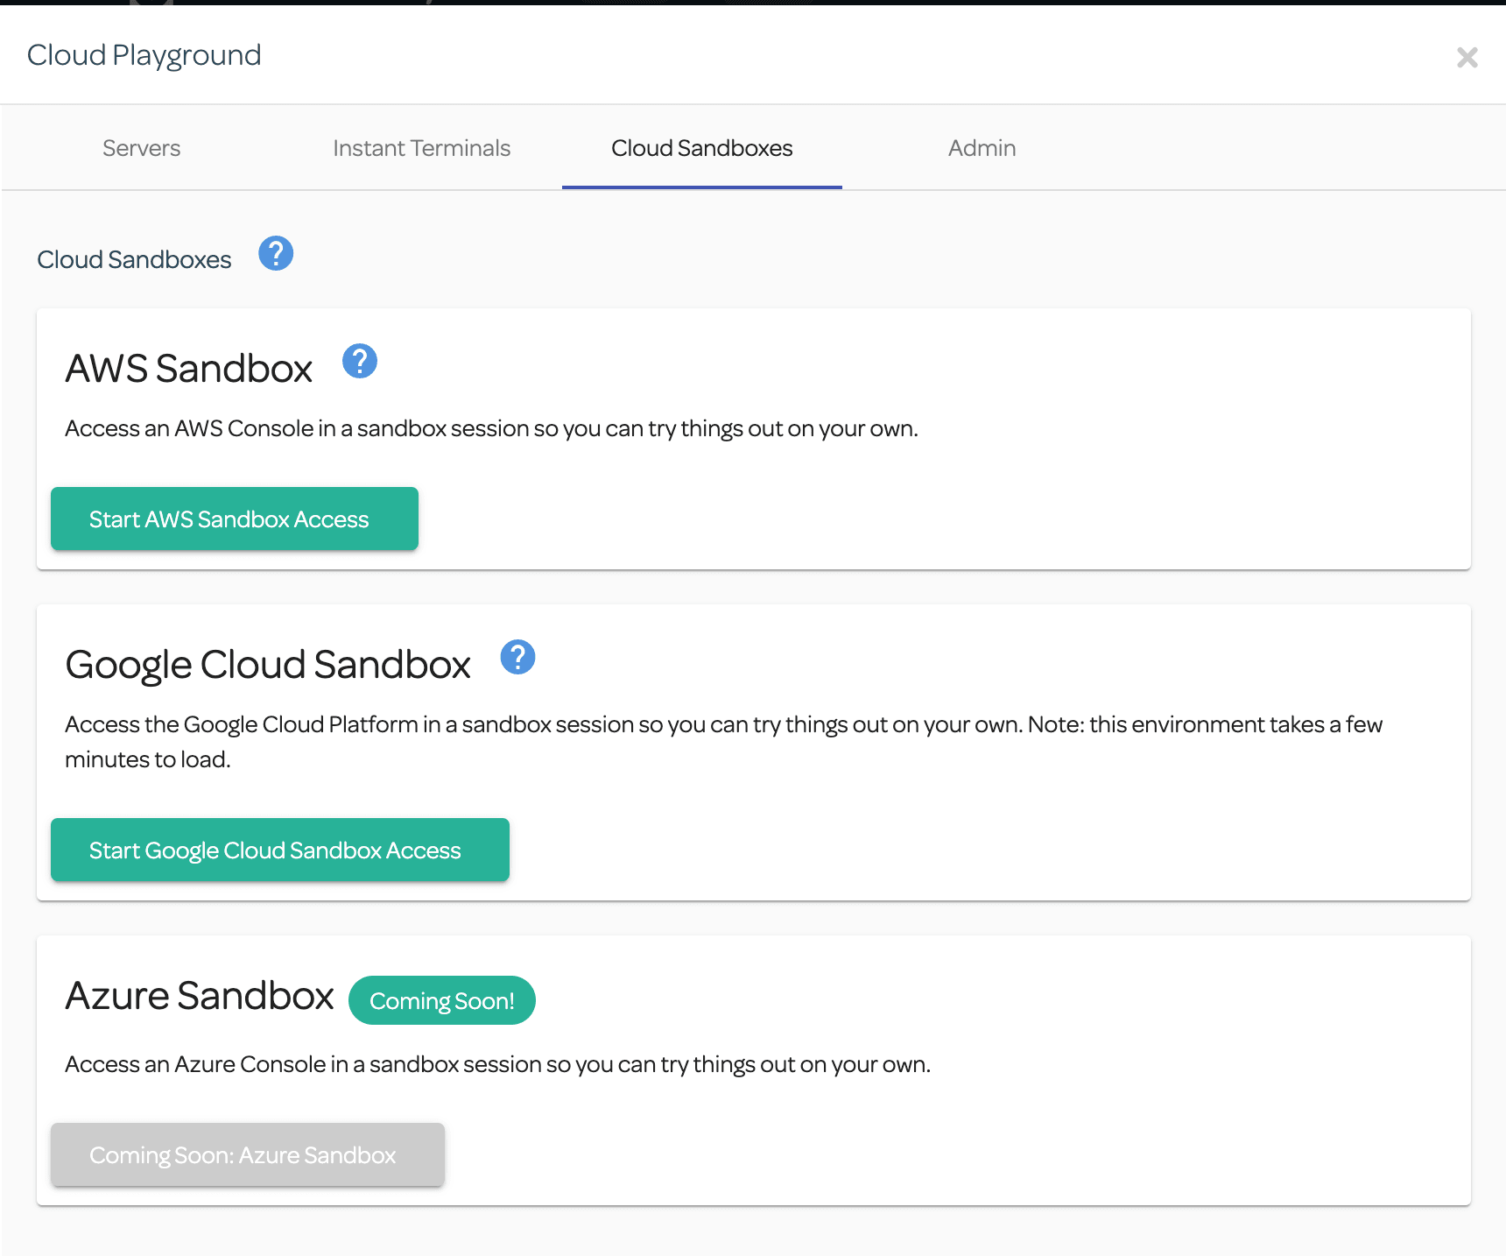This screenshot has width=1506, height=1256.
Task: Click the 'Access the Google Cloud Platform' description
Action: click(724, 742)
